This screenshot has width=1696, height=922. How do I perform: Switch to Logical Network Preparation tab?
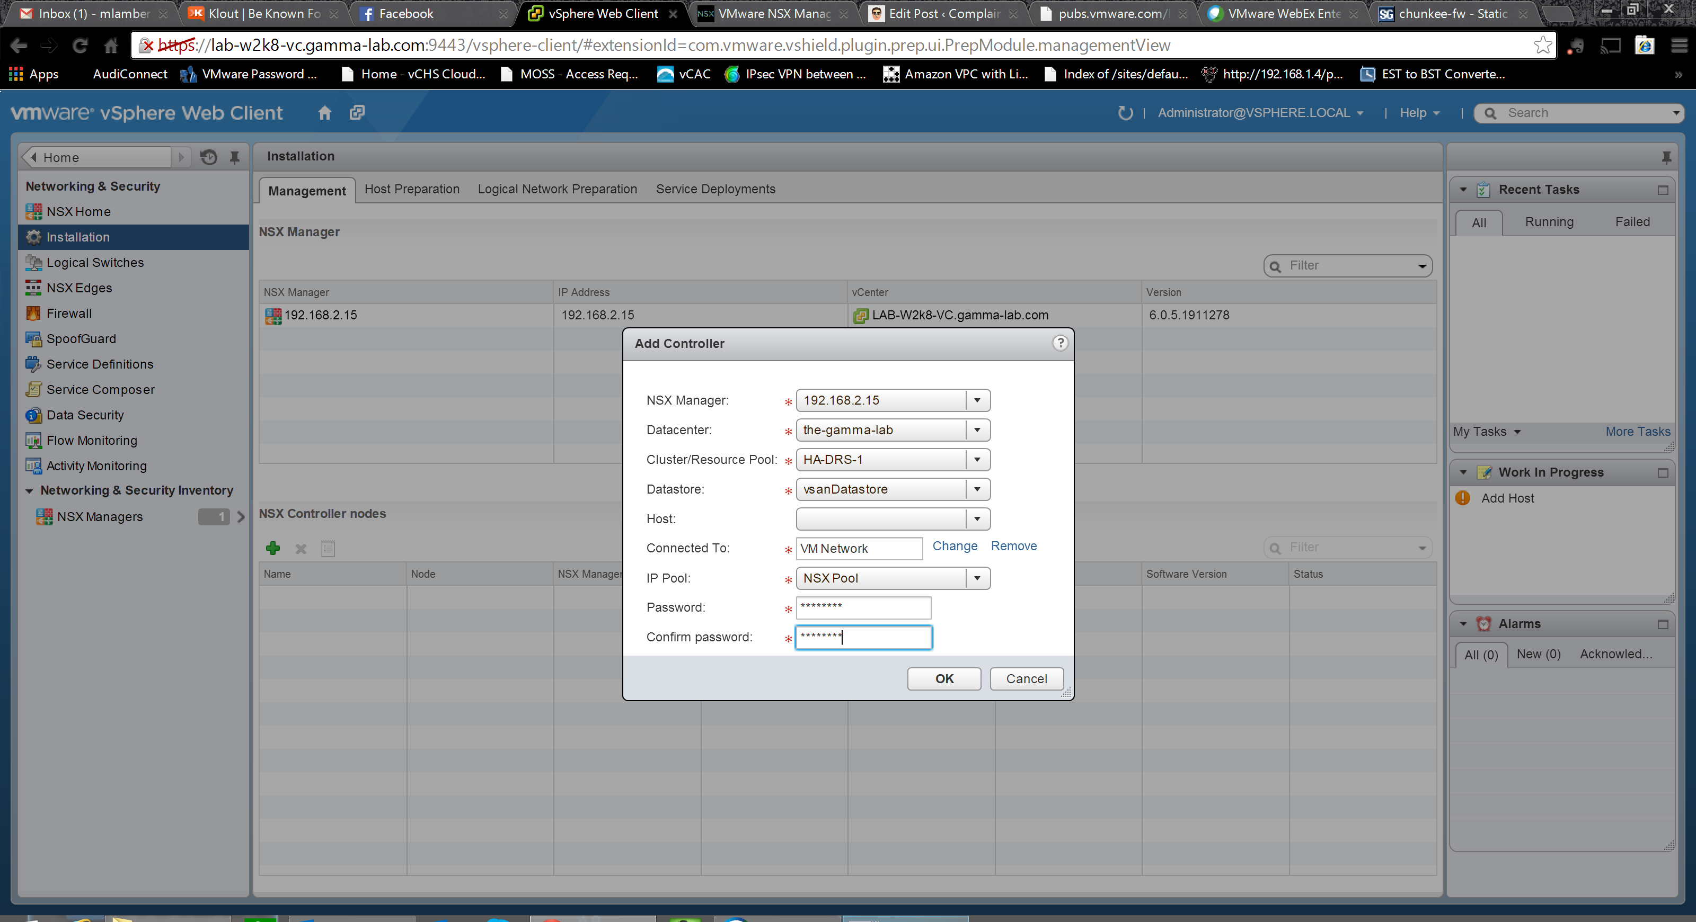(557, 189)
